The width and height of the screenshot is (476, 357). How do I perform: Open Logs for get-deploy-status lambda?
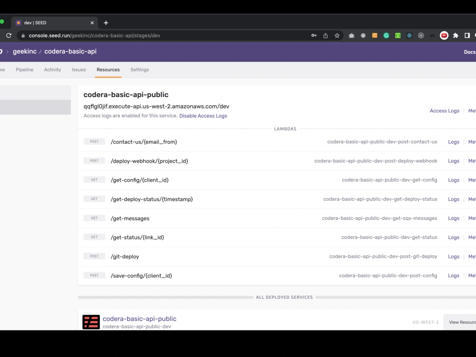click(x=454, y=199)
